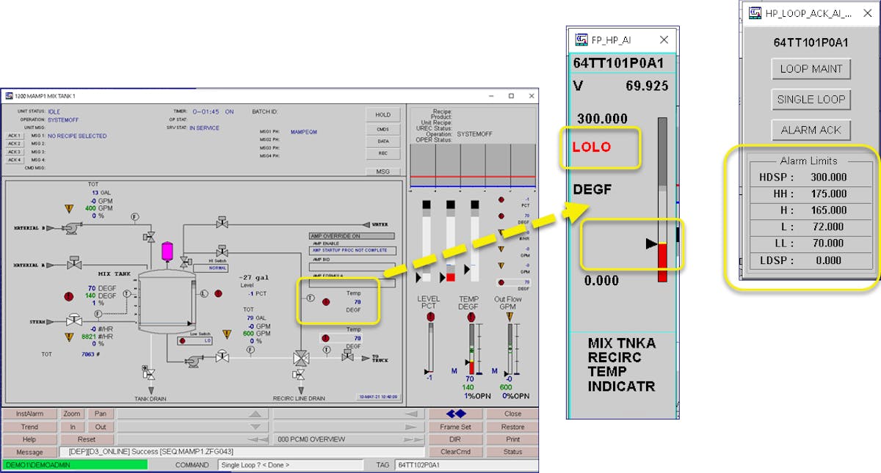Image resolution: width=881 pixels, height=473 pixels.
Task: Click the steam control valve icon
Action: (x=73, y=320)
